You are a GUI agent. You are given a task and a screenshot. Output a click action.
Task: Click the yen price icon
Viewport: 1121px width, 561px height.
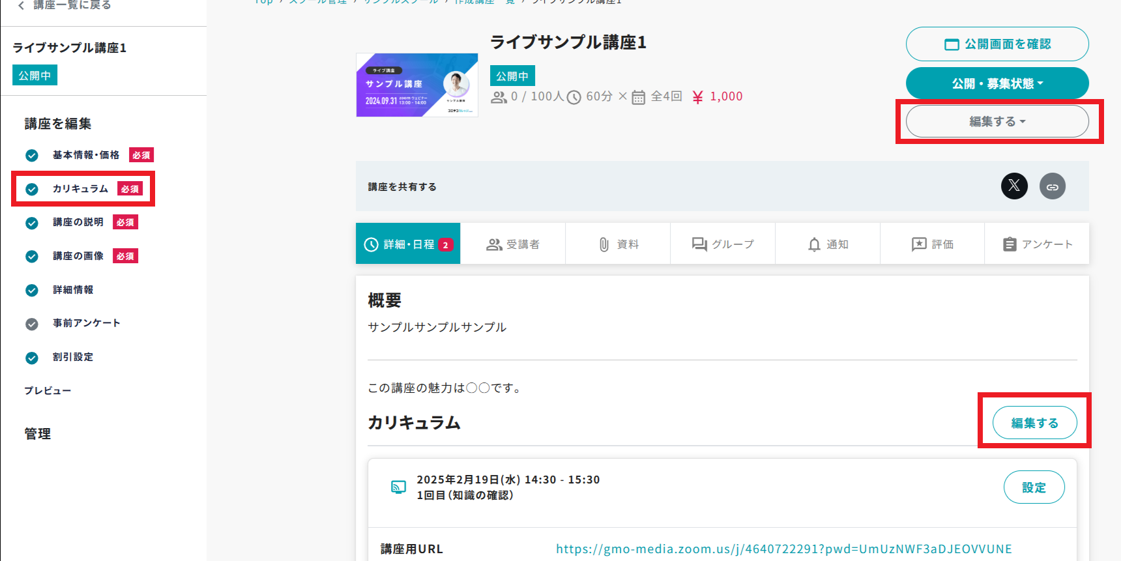(697, 97)
